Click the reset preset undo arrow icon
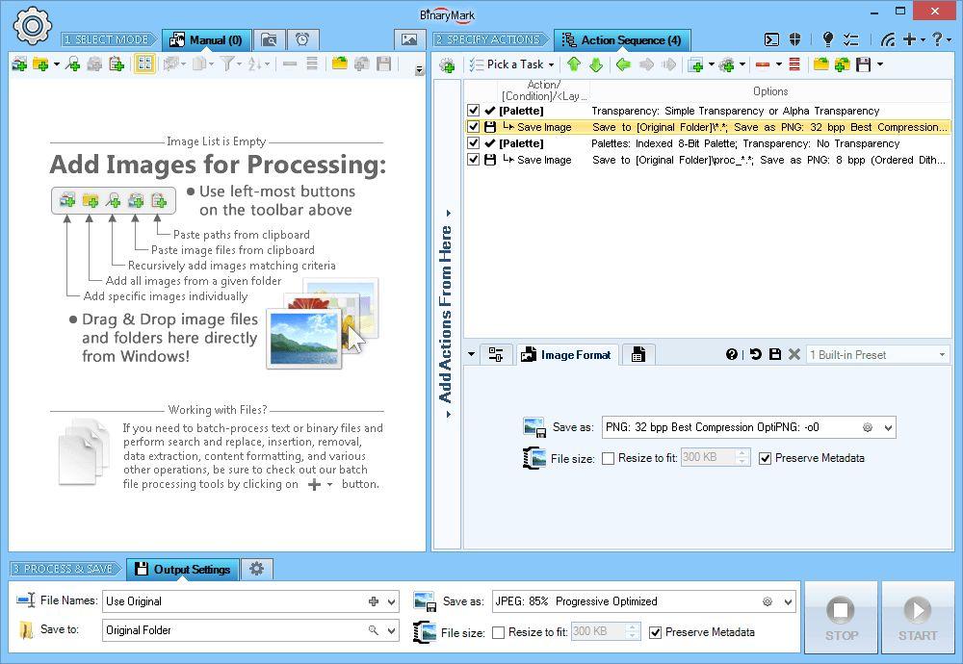Image resolution: width=963 pixels, height=664 pixels. [755, 354]
